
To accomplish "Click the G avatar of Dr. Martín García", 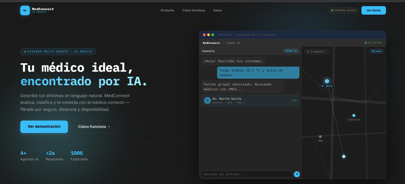I will 207,100.
